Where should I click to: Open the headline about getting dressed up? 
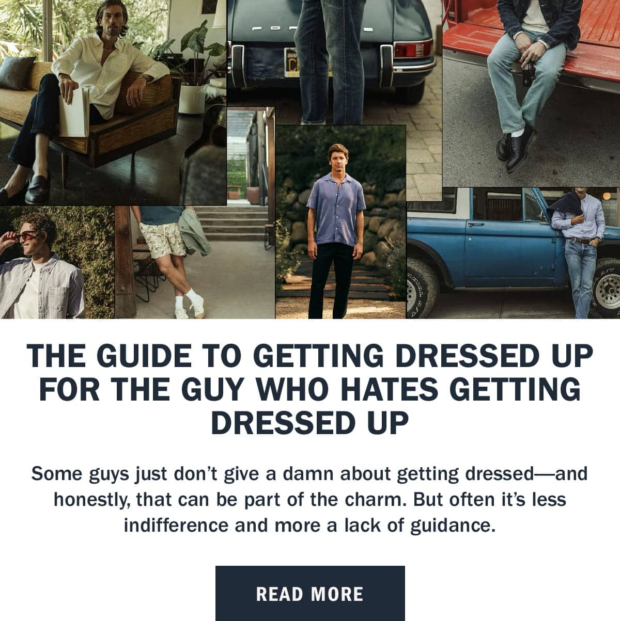(x=310, y=389)
